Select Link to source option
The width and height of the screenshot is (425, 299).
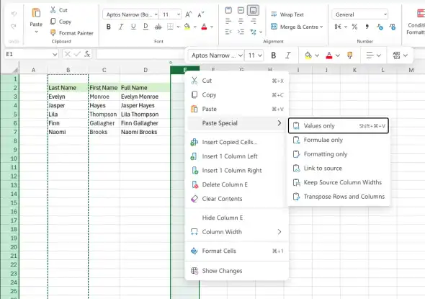tap(339, 168)
